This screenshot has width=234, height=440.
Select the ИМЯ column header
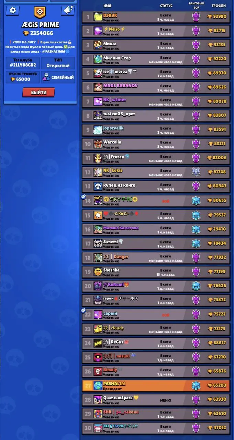[107, 6]
